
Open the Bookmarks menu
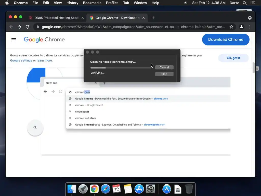92,3
